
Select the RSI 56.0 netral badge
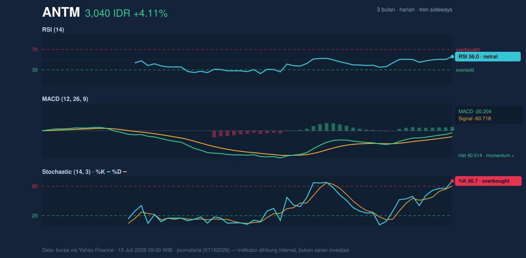[488, 57]
